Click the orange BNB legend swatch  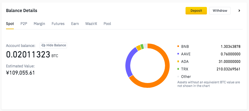coord(178,47)
